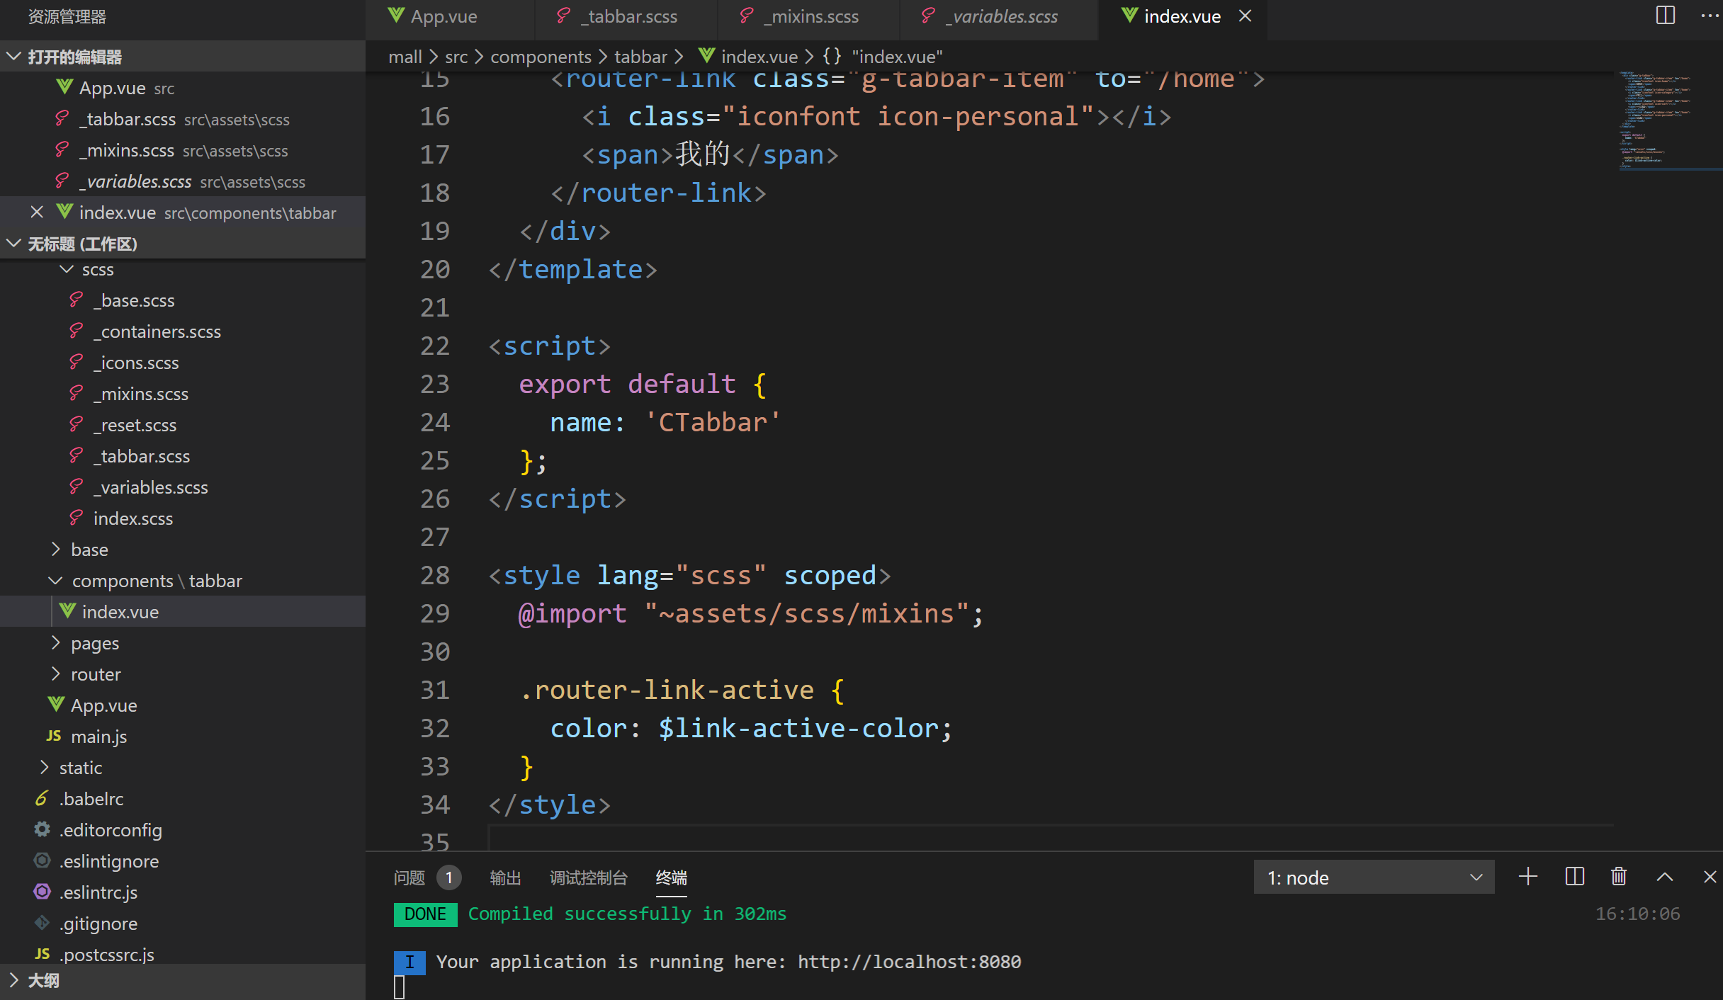Open App.vue from the open editors list

click(183, 88)
